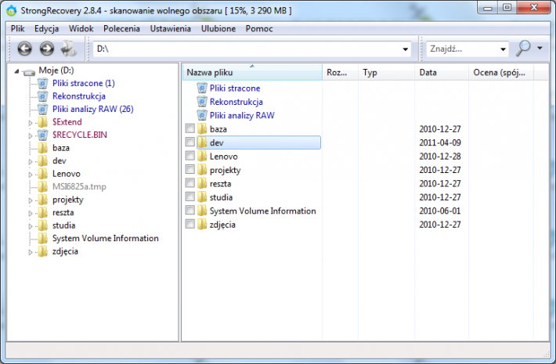Screen dimensions: 556x364
Task: Collapse the Moje (D:) drive node
Action: pyautogui.click(x=16, y=71)
